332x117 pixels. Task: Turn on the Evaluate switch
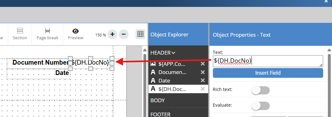[260, 106]
